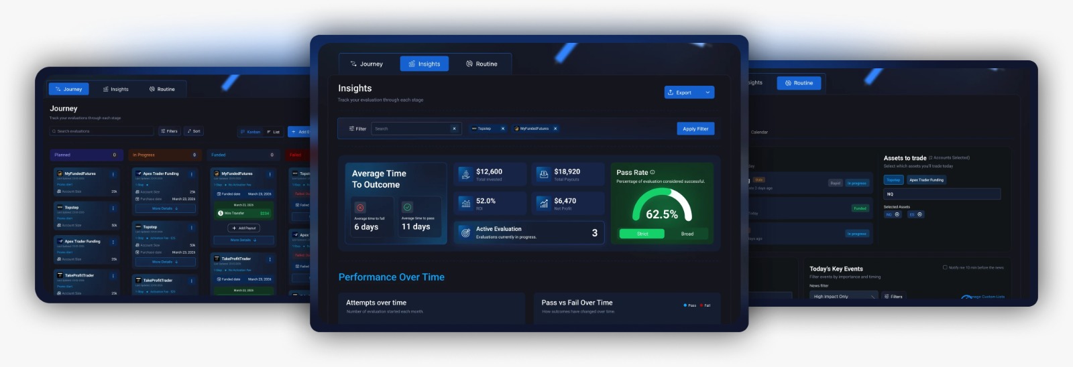Open menu on In Progress Topstep card
This screenshot has width=1073, height=367.
coord(191,228)
